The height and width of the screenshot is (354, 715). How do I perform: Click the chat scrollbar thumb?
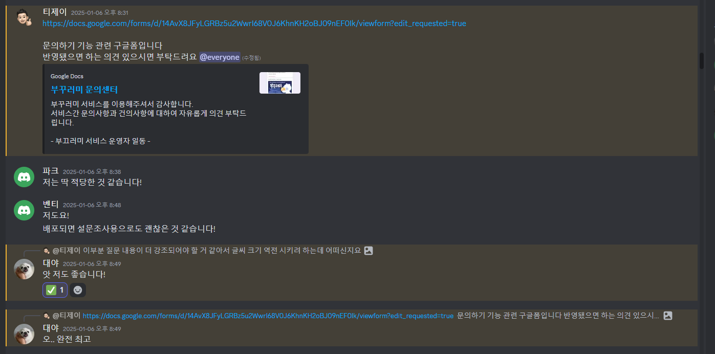pyautogui.click(x=702, y=60)
